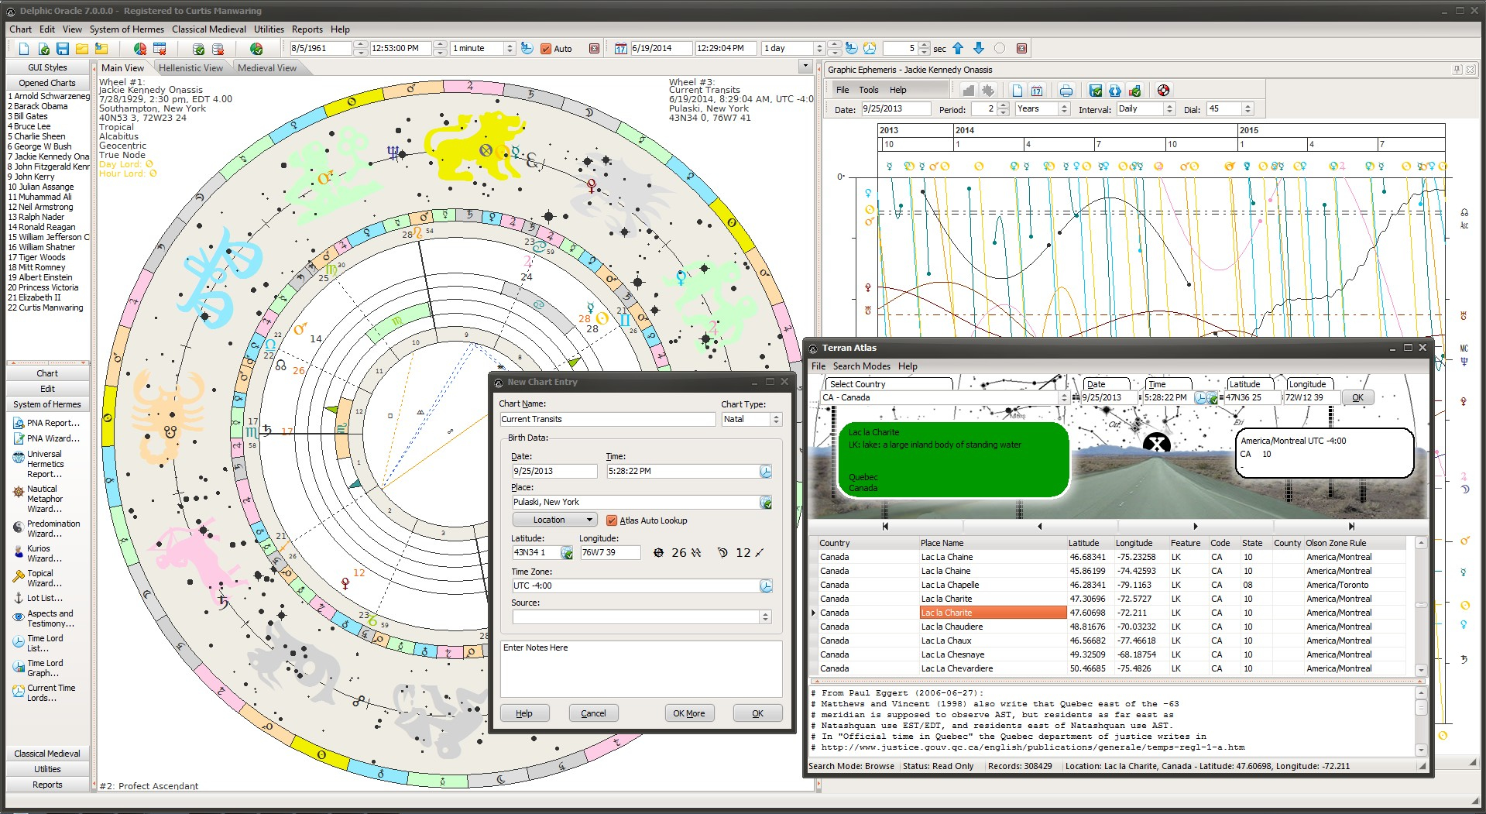Click the Enter Notes Here text area
1486x814 pixels.
click(641, 668)
